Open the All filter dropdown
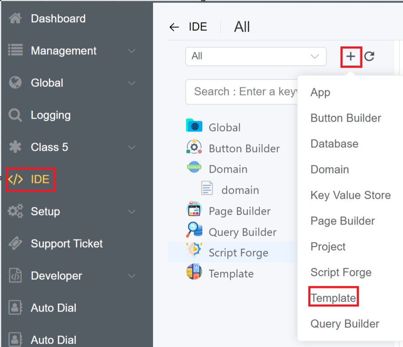Image resolution: width=403 pixels, height=347 pixels. [256, 57]
